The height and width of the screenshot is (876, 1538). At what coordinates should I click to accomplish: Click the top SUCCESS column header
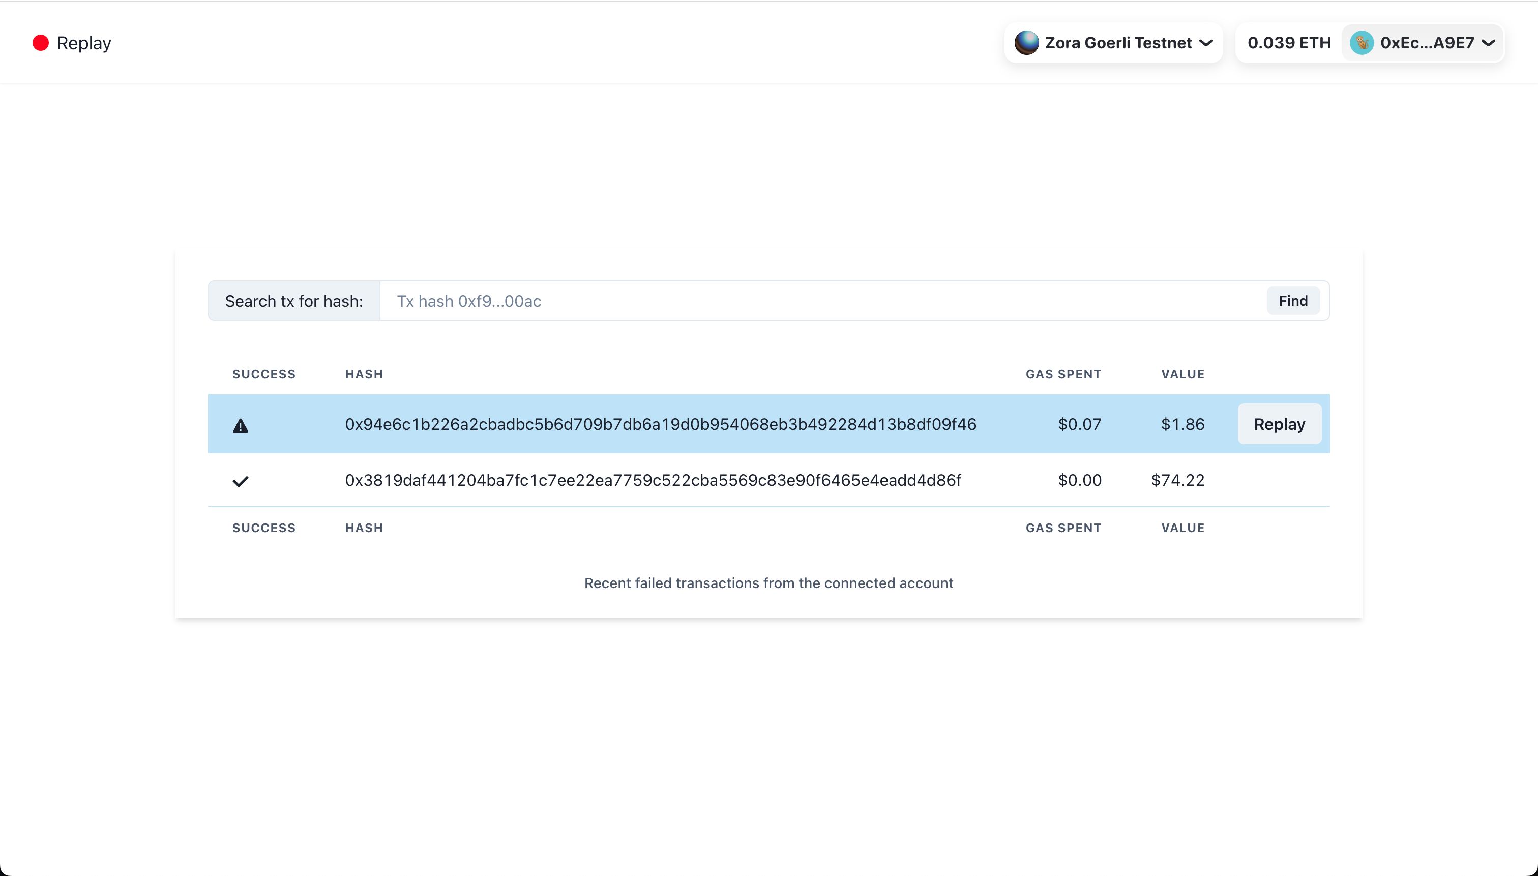coord(264,374)
